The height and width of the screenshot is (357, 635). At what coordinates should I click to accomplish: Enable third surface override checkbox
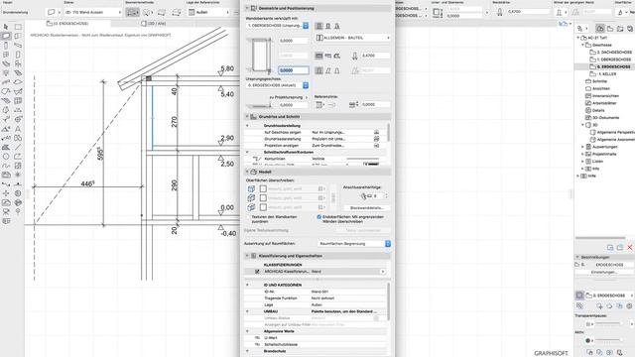tap(263, 207)
